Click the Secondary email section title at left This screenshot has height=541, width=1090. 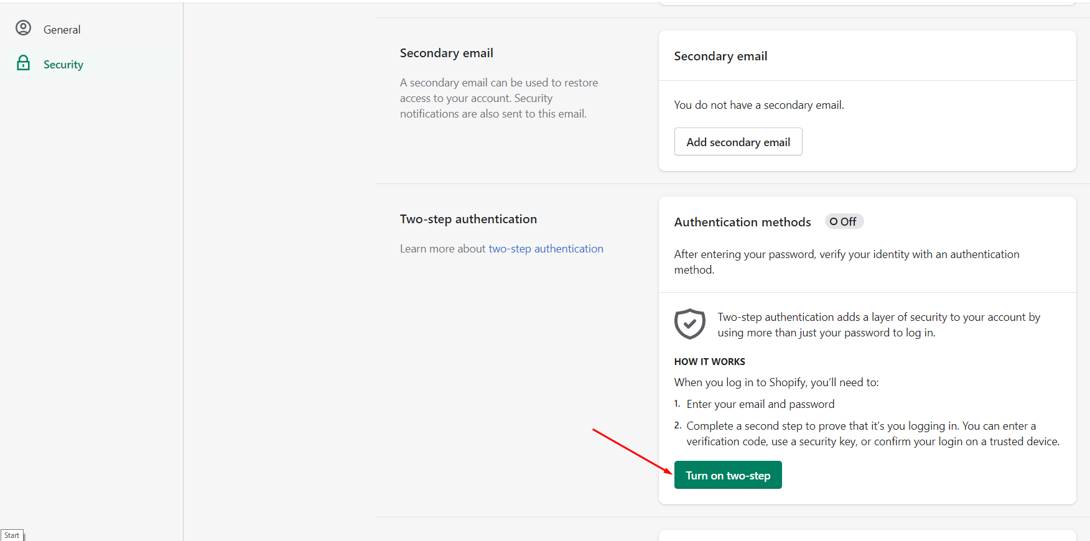[447, 53]
